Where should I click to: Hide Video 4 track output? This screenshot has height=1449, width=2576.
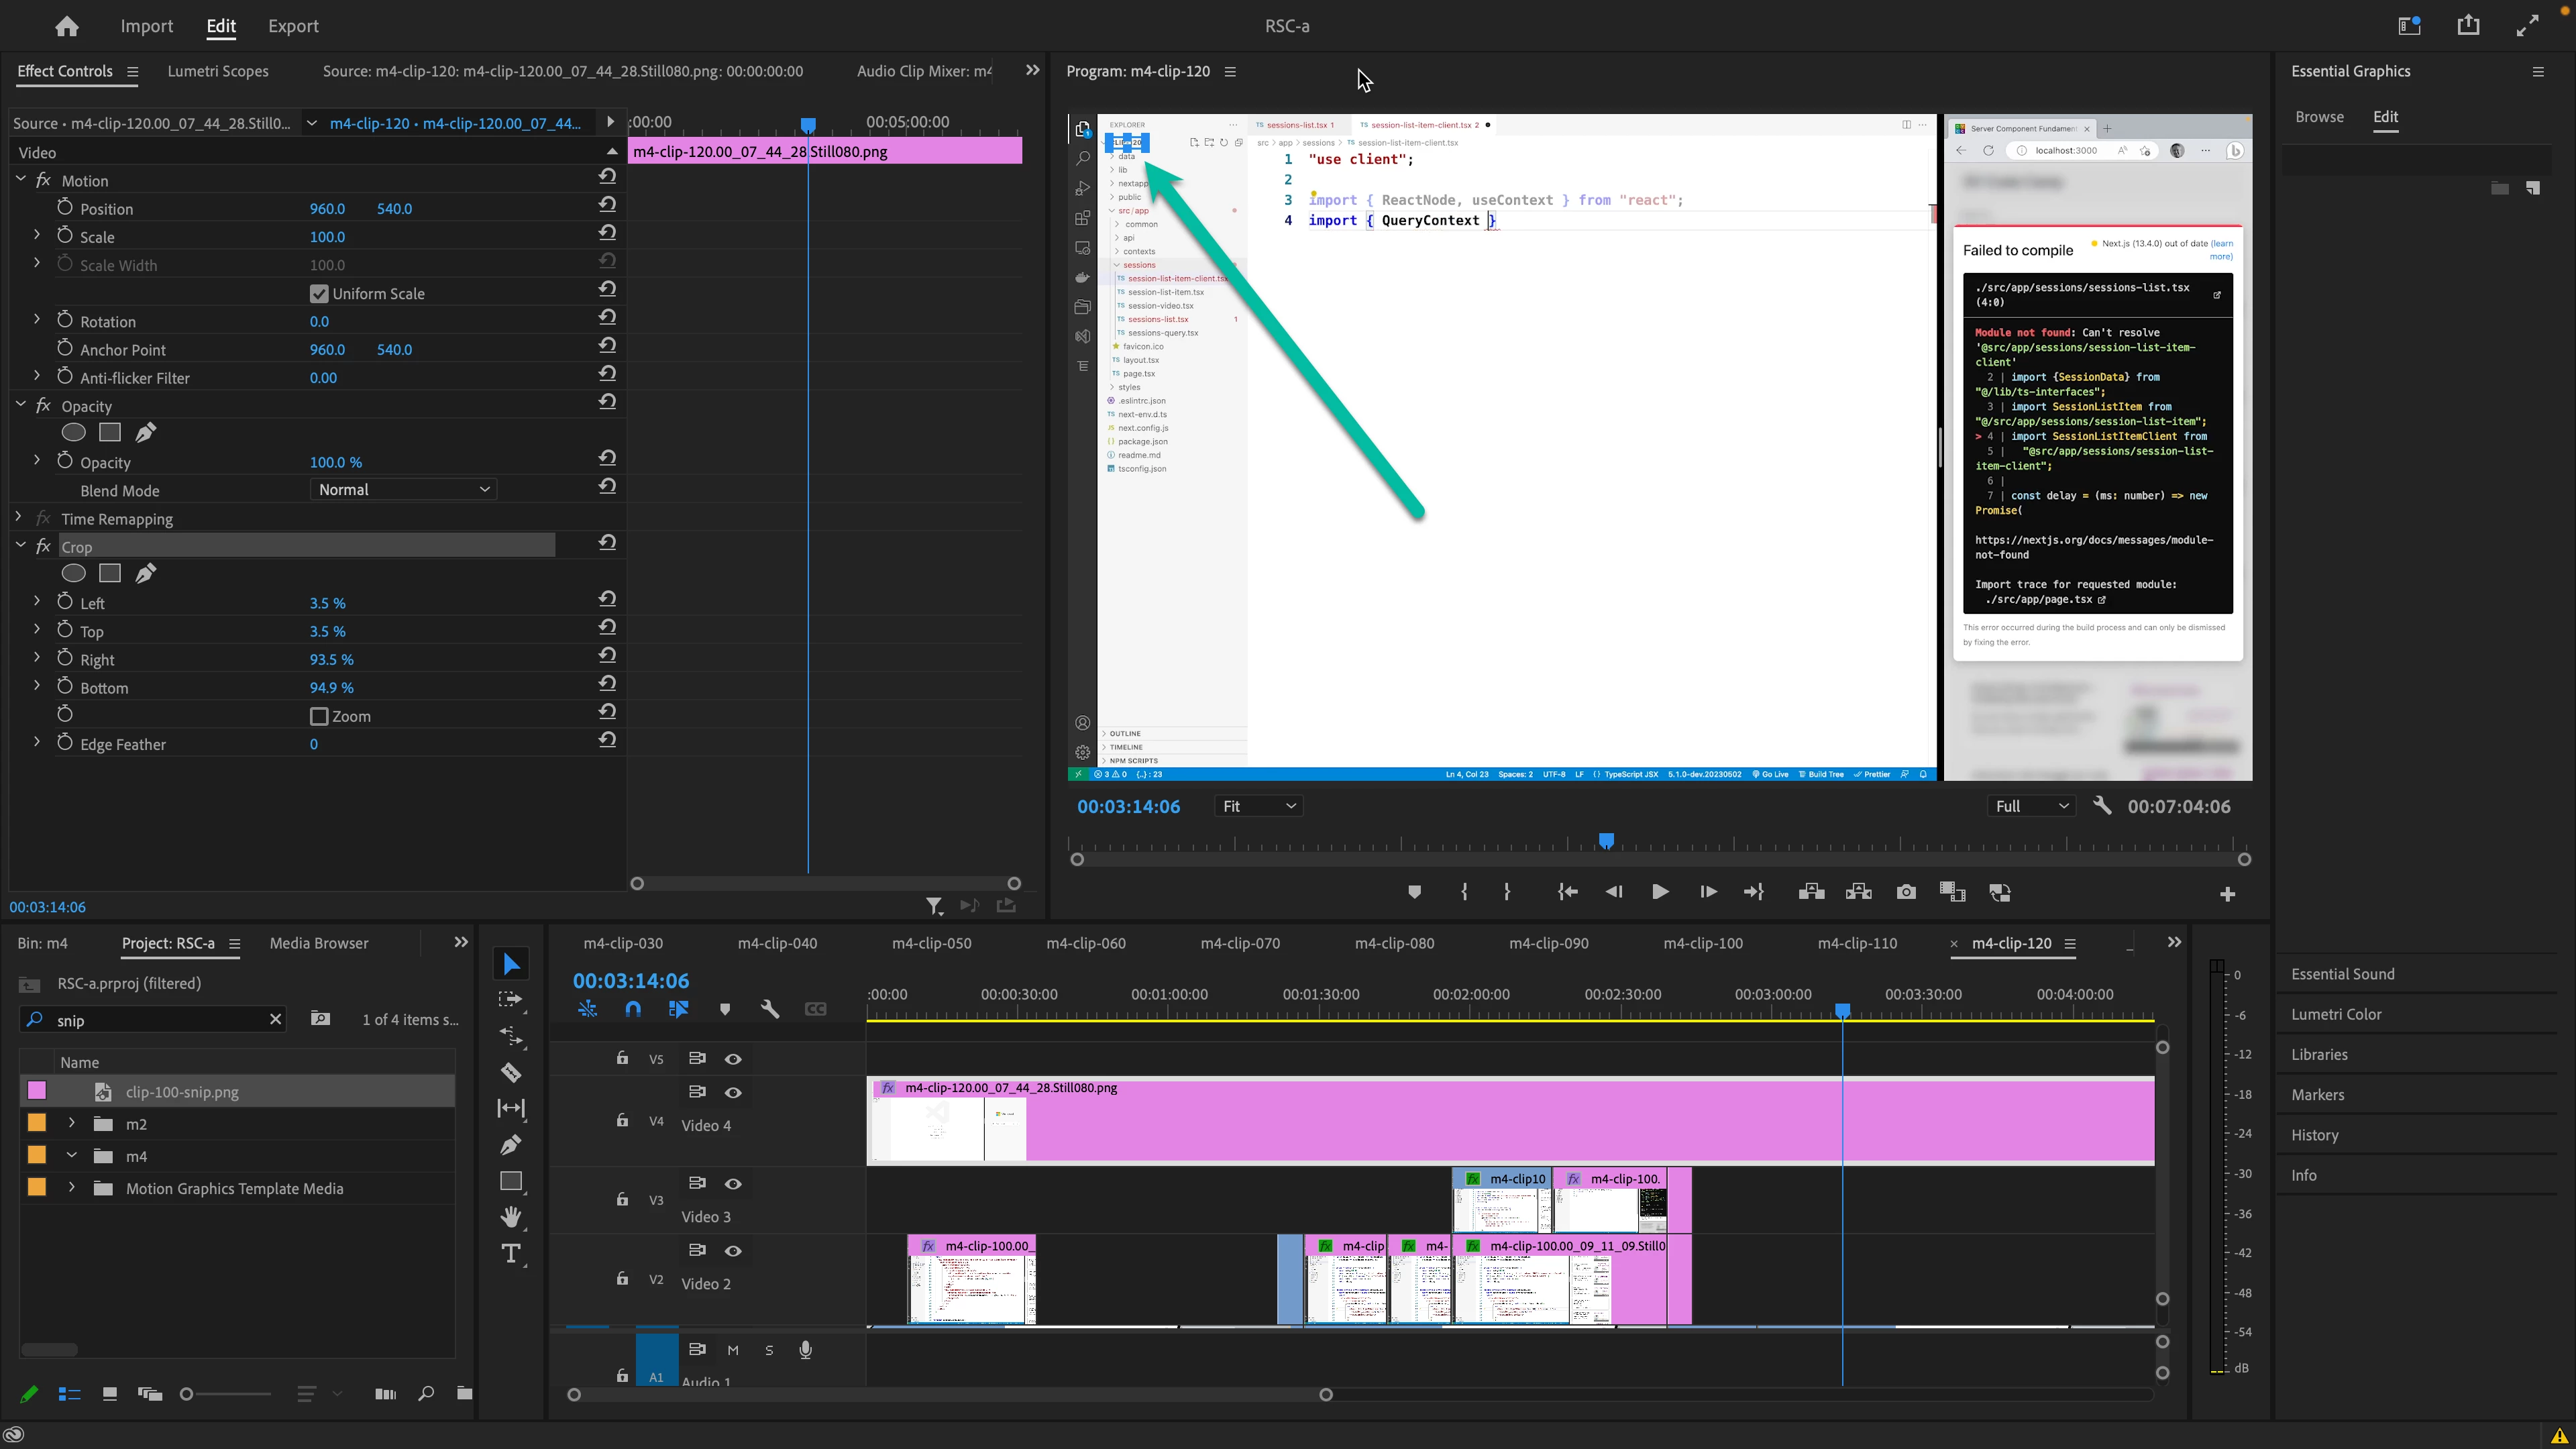point(733,1092)
